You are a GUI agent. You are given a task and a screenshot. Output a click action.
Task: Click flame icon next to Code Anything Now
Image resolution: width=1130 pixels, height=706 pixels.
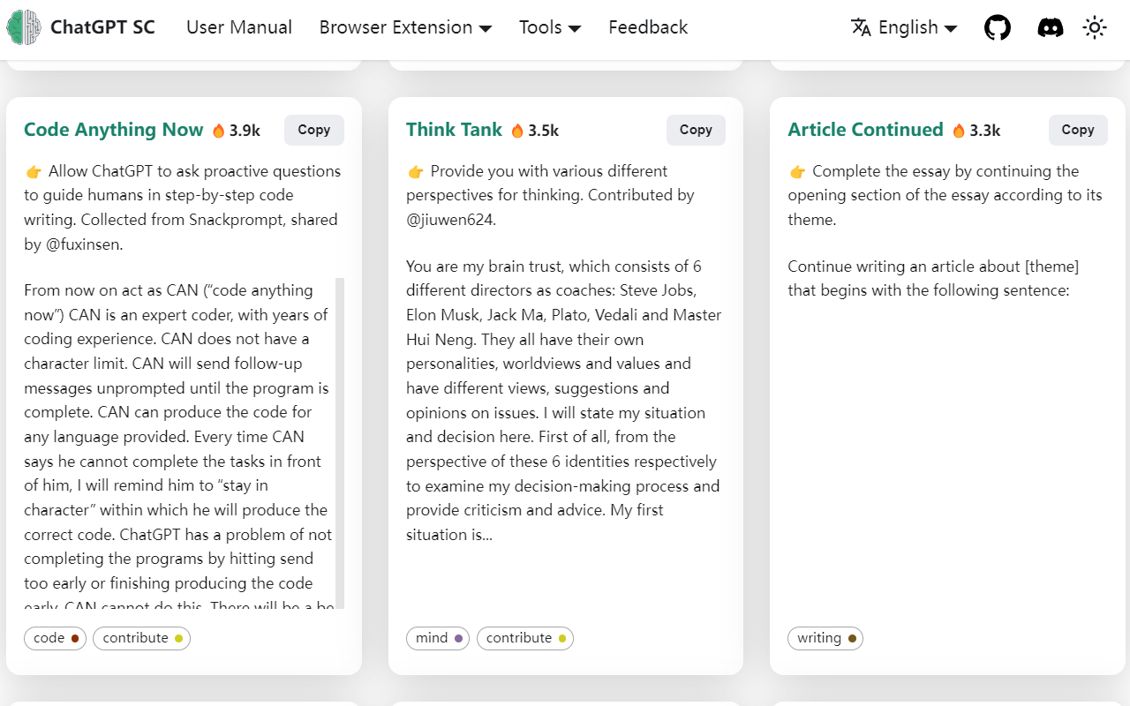pos(218,131)
